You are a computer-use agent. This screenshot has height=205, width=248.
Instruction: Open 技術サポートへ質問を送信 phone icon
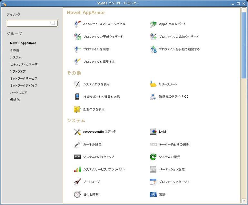tap(77, 97)
